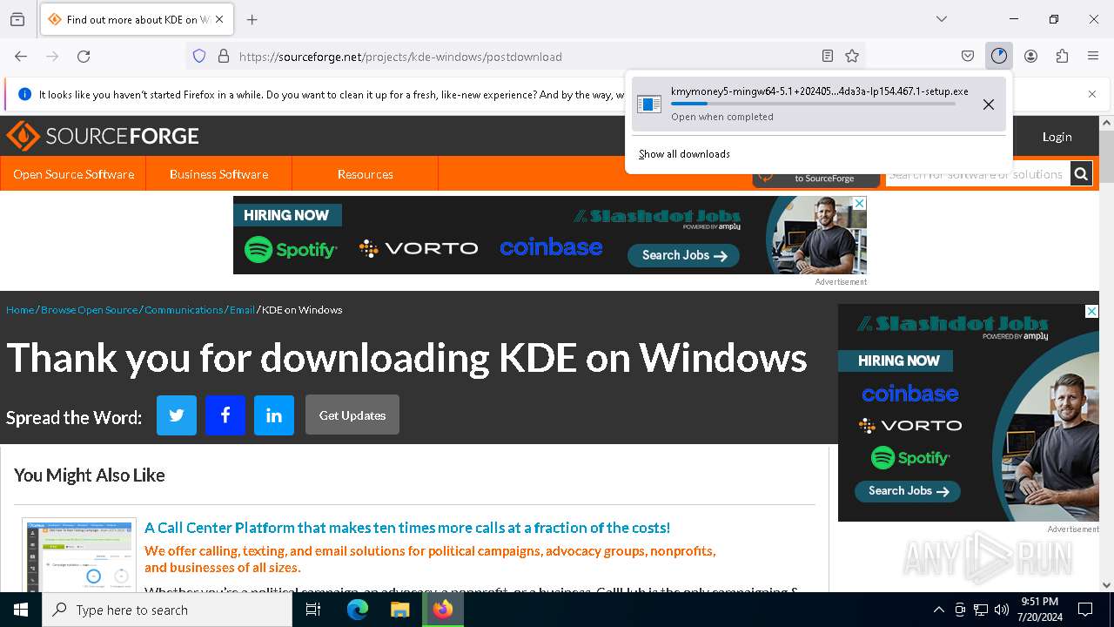Image resolution: width=1114 pixels, height=627 pixels.
Task: Click Show all downloads
Action: pyautogui.click(x=684, y=154)
